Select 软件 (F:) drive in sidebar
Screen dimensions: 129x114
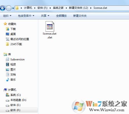(x=19, y=110)
